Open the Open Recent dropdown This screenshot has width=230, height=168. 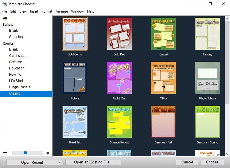click(x=35, y=162)
